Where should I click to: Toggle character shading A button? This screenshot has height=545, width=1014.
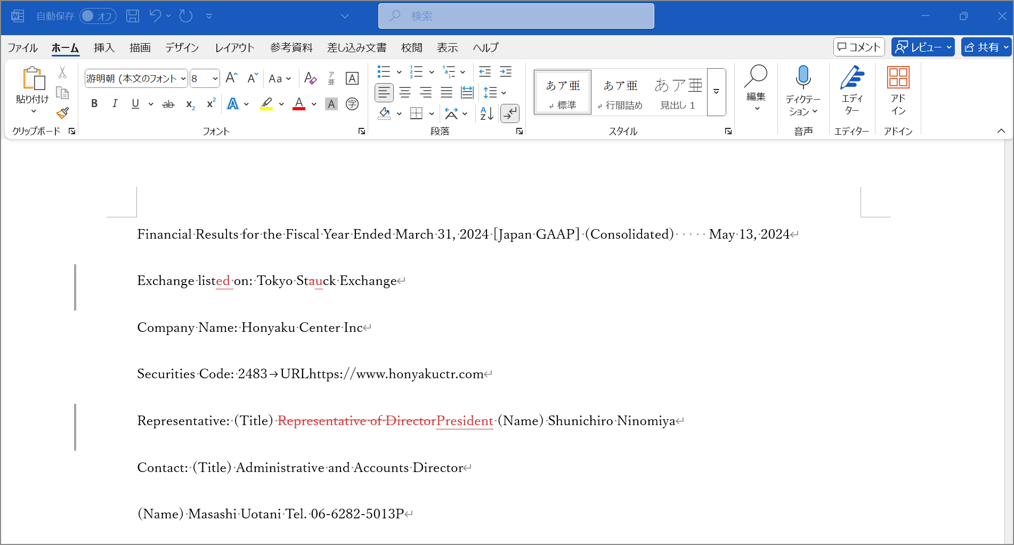331,104
